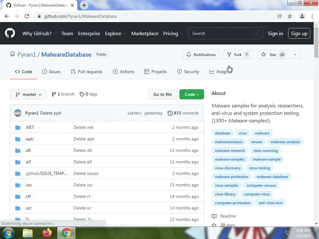Focus the GitHub search field
Image resolution: width=319 pixels, height=239 pixels.
pos(226,33)
